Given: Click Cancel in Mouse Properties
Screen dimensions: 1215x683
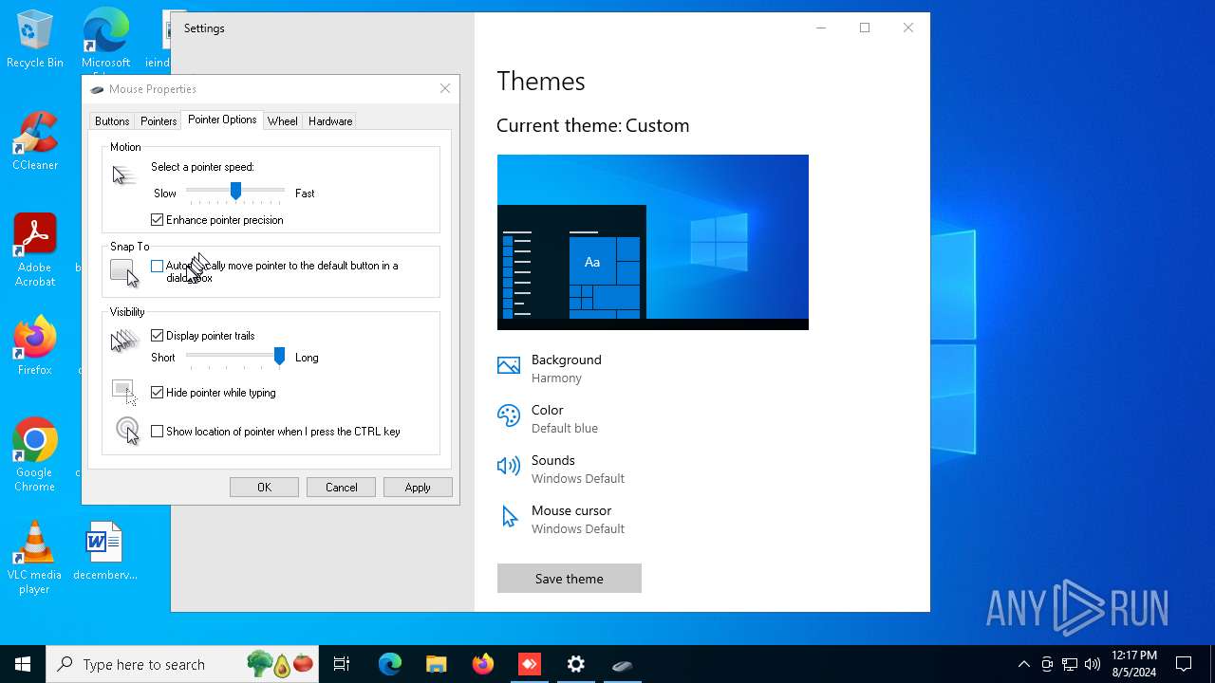Looking at the screenshot, I should 341,487.
